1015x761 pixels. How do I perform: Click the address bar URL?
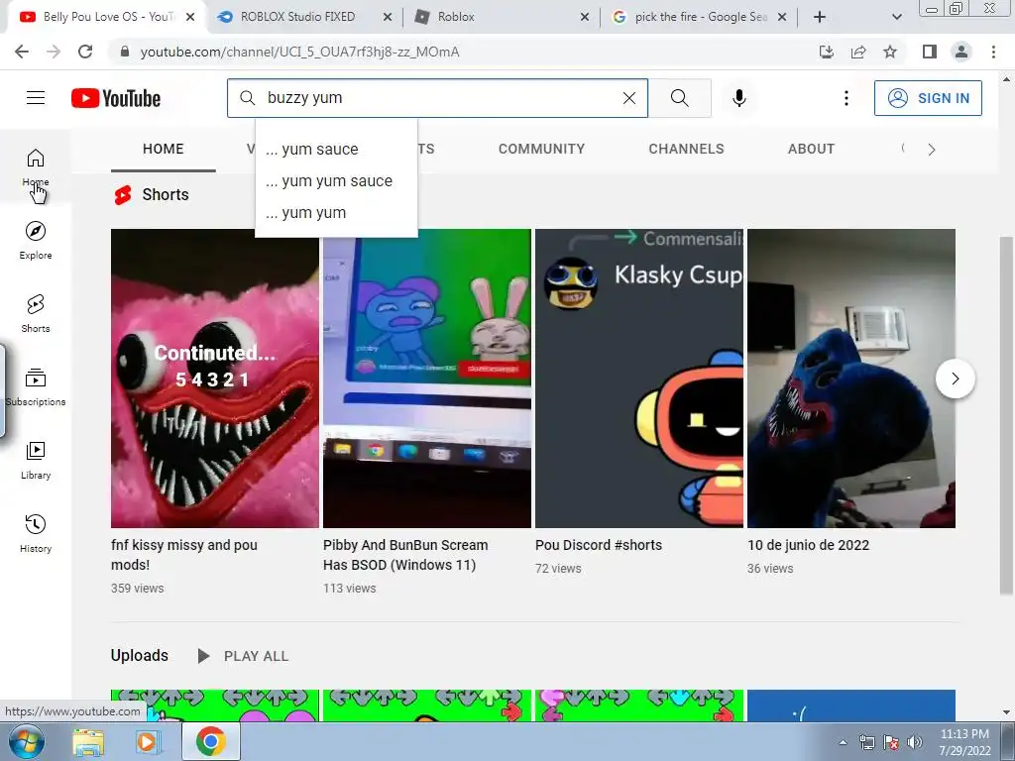coord(299,52)
